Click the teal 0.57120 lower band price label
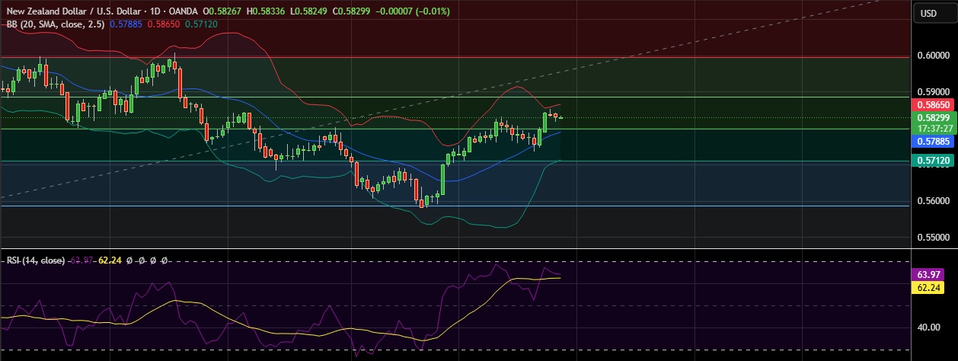958x361 pixels. [932, 160]
